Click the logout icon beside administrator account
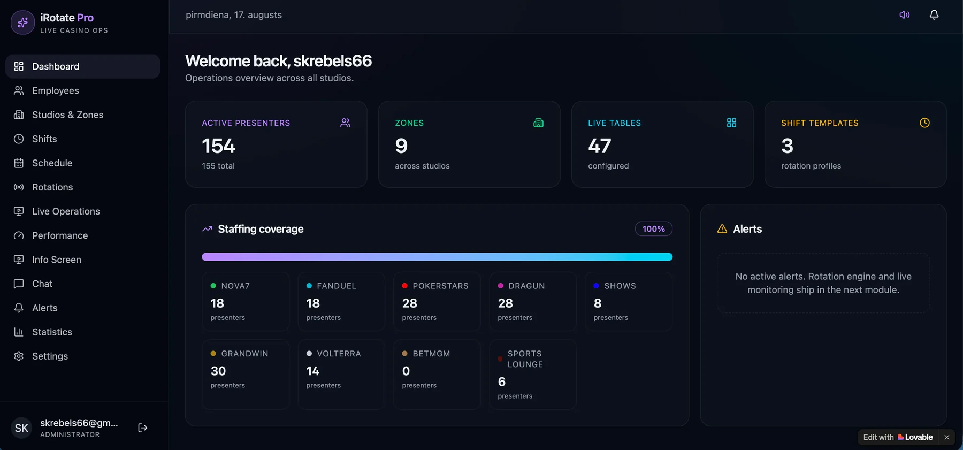The width and height of the screenshot is (963, 450). tap(143, 428)
